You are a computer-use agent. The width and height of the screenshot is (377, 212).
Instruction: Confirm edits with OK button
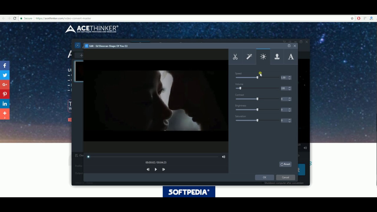point(264,177)
